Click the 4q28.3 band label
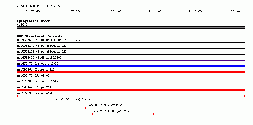 22,24
